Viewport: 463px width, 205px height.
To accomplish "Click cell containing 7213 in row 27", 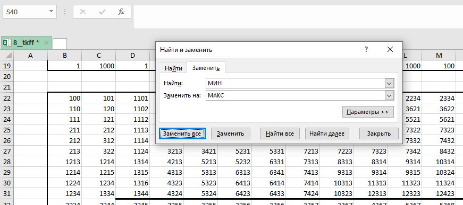I will (303, 151).
